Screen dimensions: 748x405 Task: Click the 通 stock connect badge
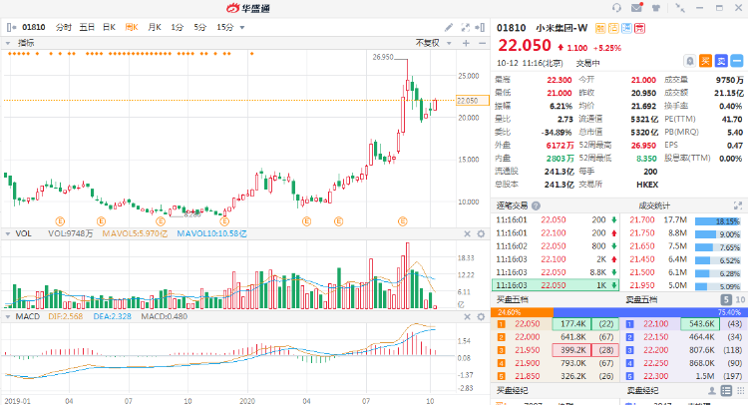[626, 28]
